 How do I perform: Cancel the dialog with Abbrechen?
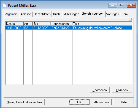pyautogui.click(x=101, y=102)
